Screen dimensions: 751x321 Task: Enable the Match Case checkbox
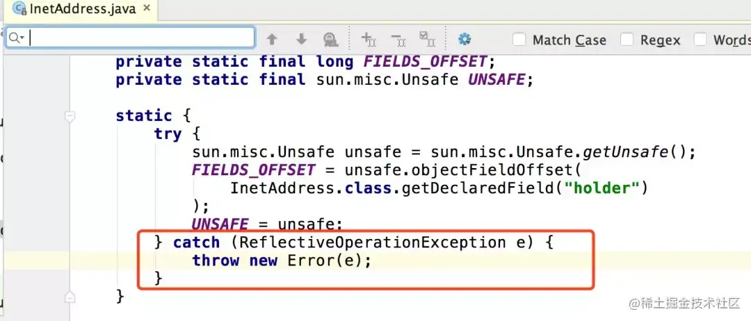click(x=519, y=39)
